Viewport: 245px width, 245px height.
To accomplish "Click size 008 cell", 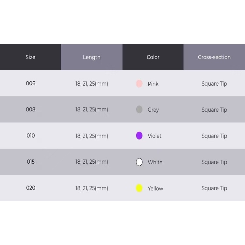I will [x=30, y=109].
